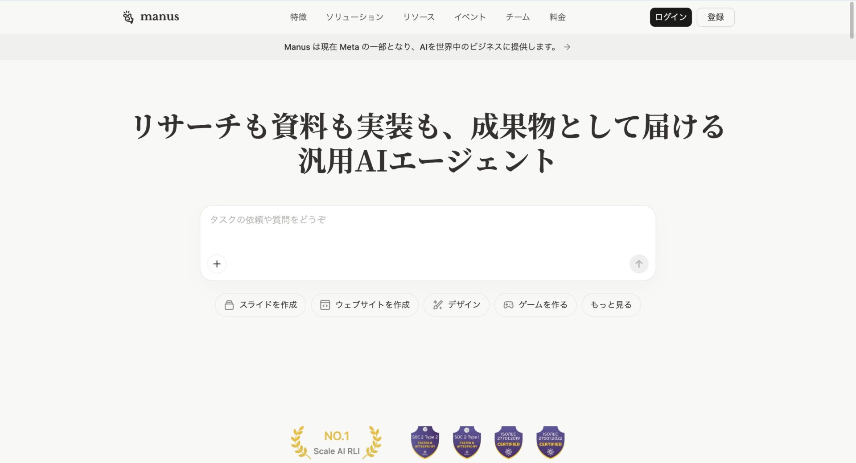Viewport: 856px width, 463px height.
Task: Click the page vertical scrollbar
Action: click(852, 20)
